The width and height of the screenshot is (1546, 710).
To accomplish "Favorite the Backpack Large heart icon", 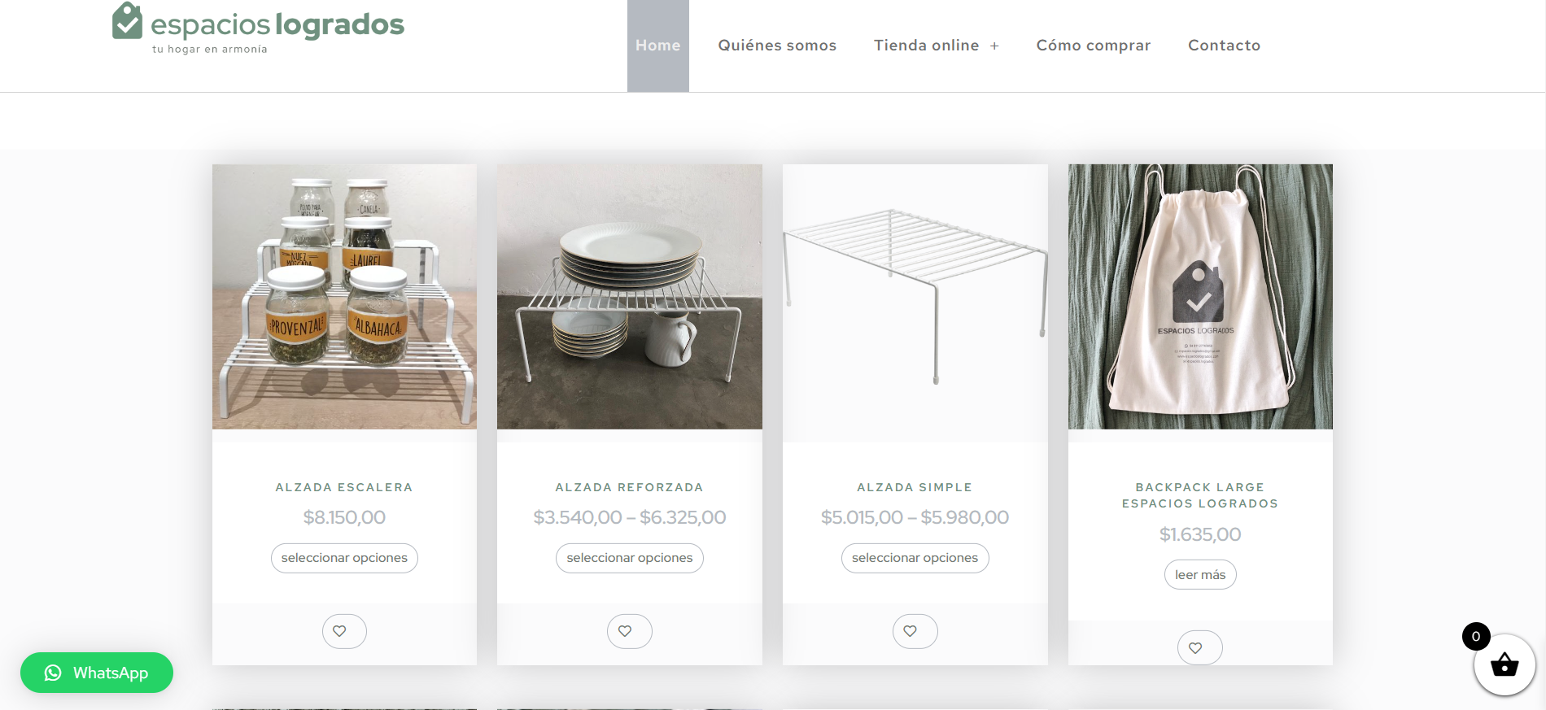I will tap(1200, 647).
